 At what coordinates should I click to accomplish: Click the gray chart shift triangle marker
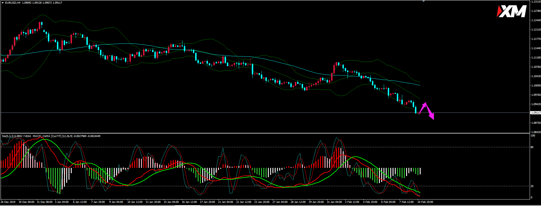click(x=423, y=1)
